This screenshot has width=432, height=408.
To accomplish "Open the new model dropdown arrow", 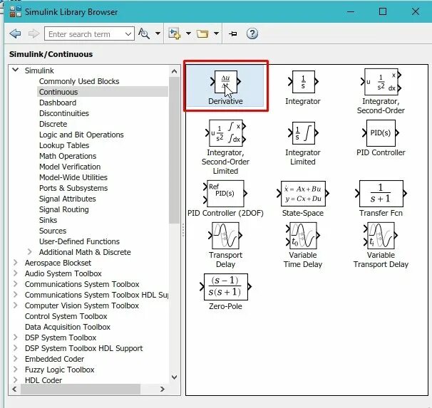I will pyautogui.click(x=188, y=33).
